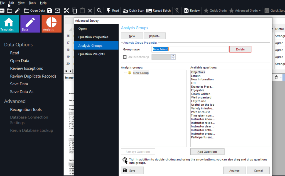Increase benchmark value with up arrow

pyautogui.click(x=173, y=56)
